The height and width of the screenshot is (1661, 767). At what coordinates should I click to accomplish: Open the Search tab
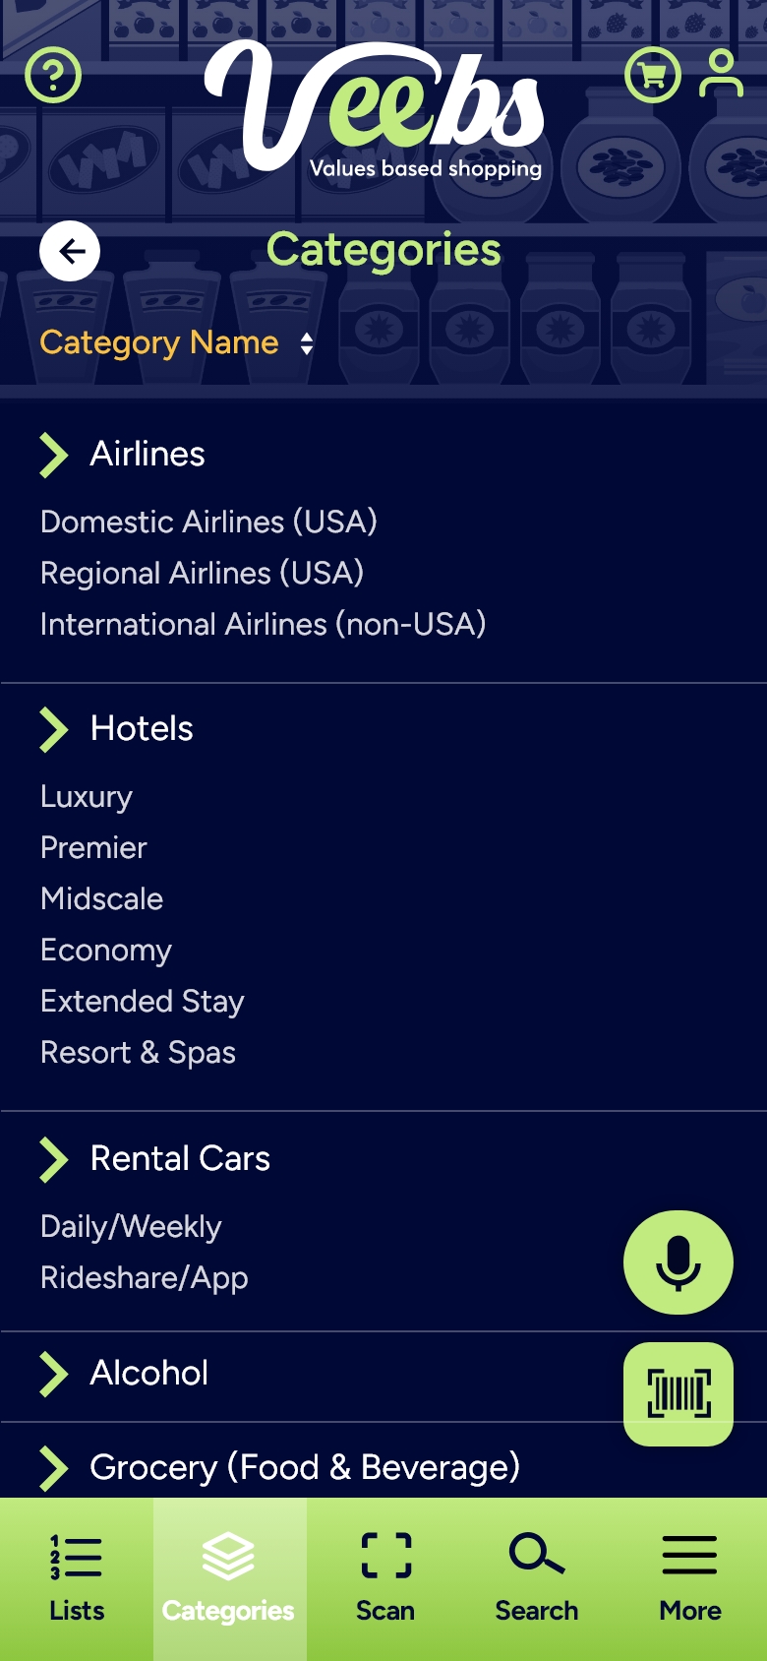pos(537,1578)
